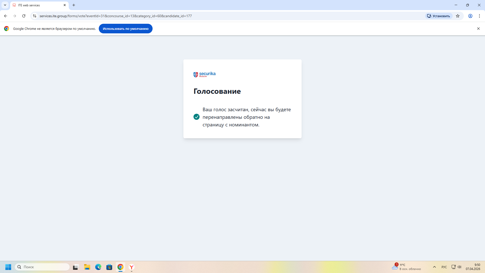Open a new browser tab
485x273 pixels.
point(74,5)
